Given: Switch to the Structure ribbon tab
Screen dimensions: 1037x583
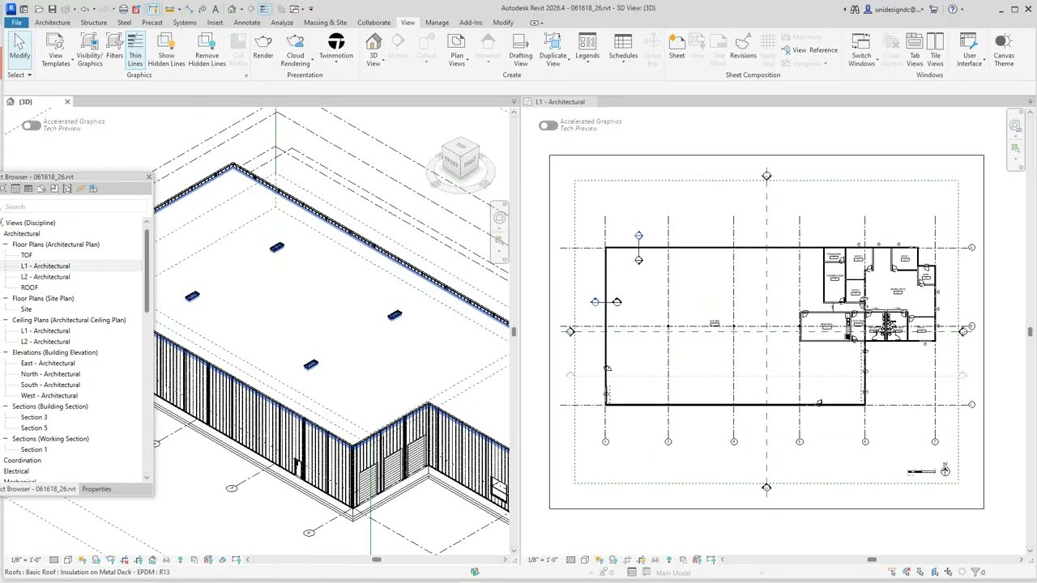Looking at the screenshot, I should (x=94, y=23).
